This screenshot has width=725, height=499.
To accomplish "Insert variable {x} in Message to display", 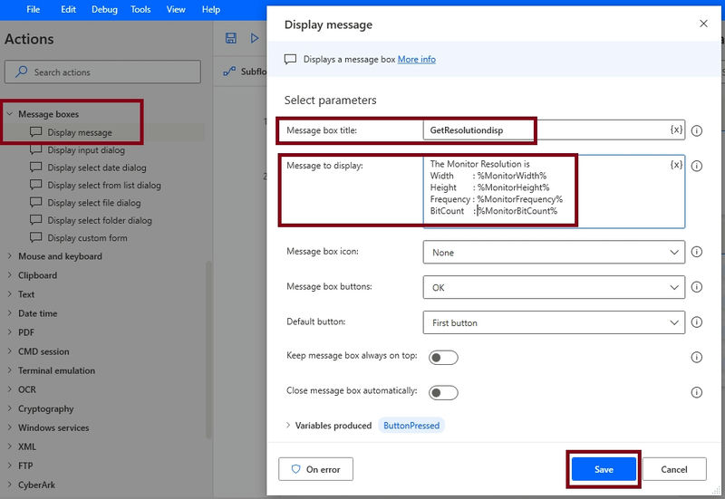I will 676,165.
